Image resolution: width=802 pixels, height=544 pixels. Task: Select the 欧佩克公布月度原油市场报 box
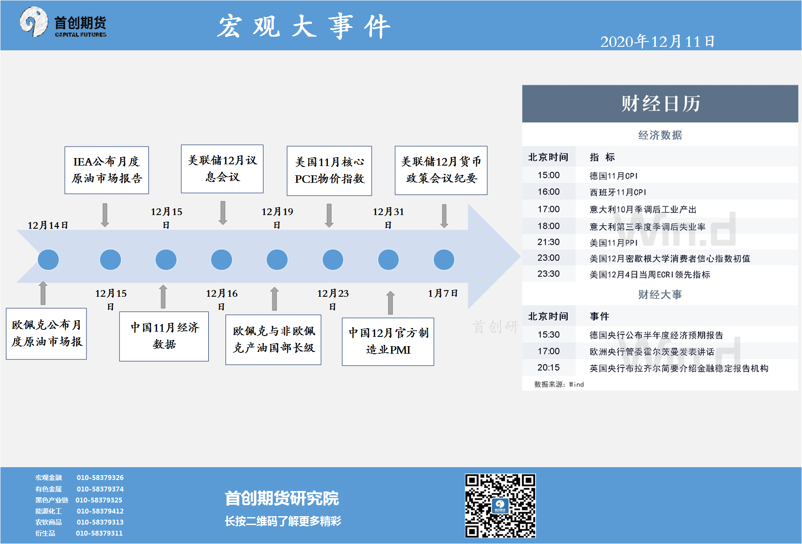pyautogui.click(x=46, y=333)
